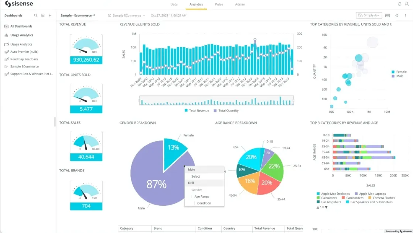Choose Age Range in drill menu
Screen dimensions: 413x233
point(202,197)
